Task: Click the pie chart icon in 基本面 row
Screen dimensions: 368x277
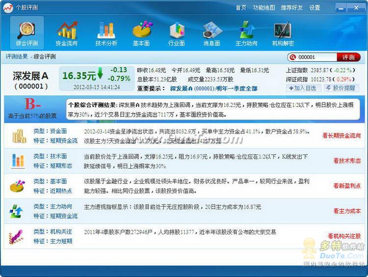Action: 18,186
